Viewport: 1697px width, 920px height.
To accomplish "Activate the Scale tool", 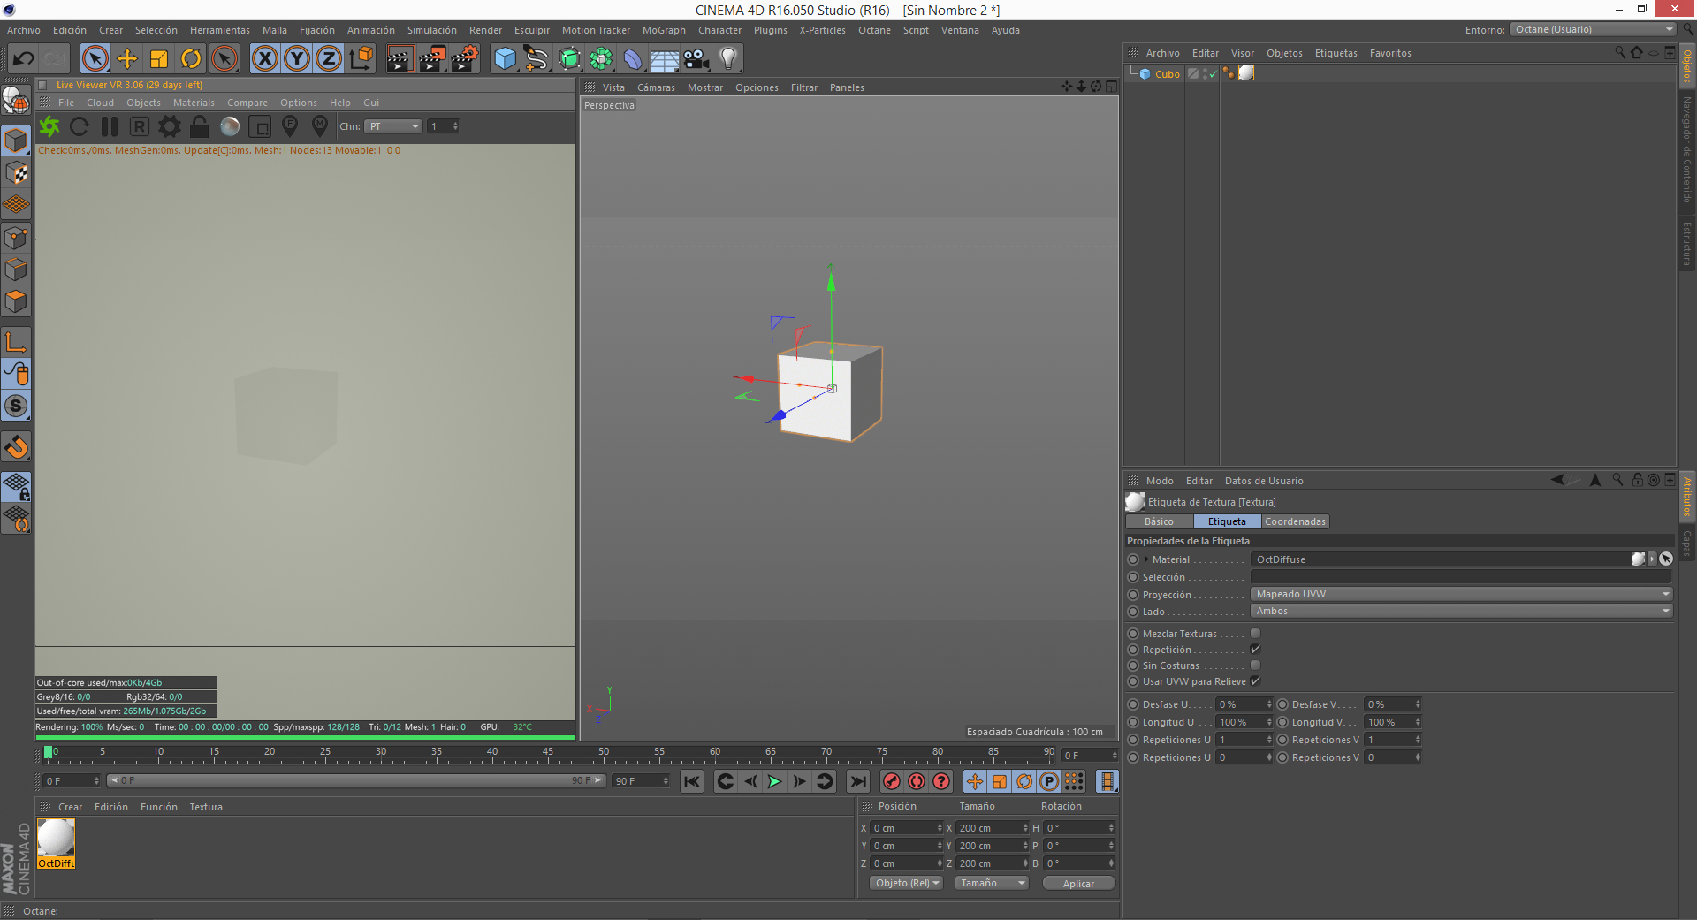I will pos(159,59).
